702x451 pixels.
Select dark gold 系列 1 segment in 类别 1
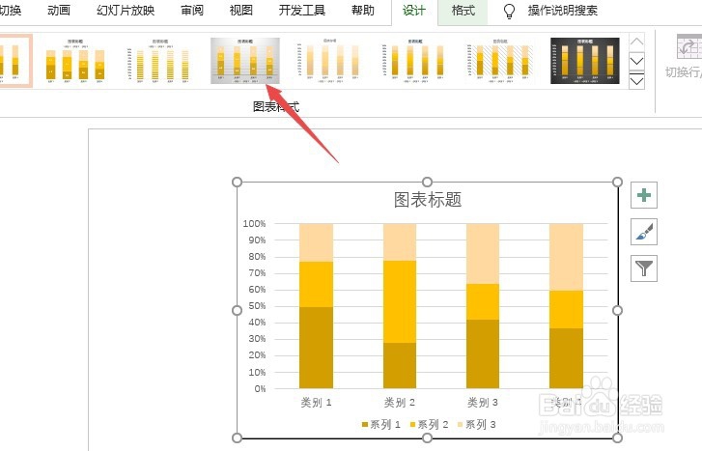coord(316,347)
